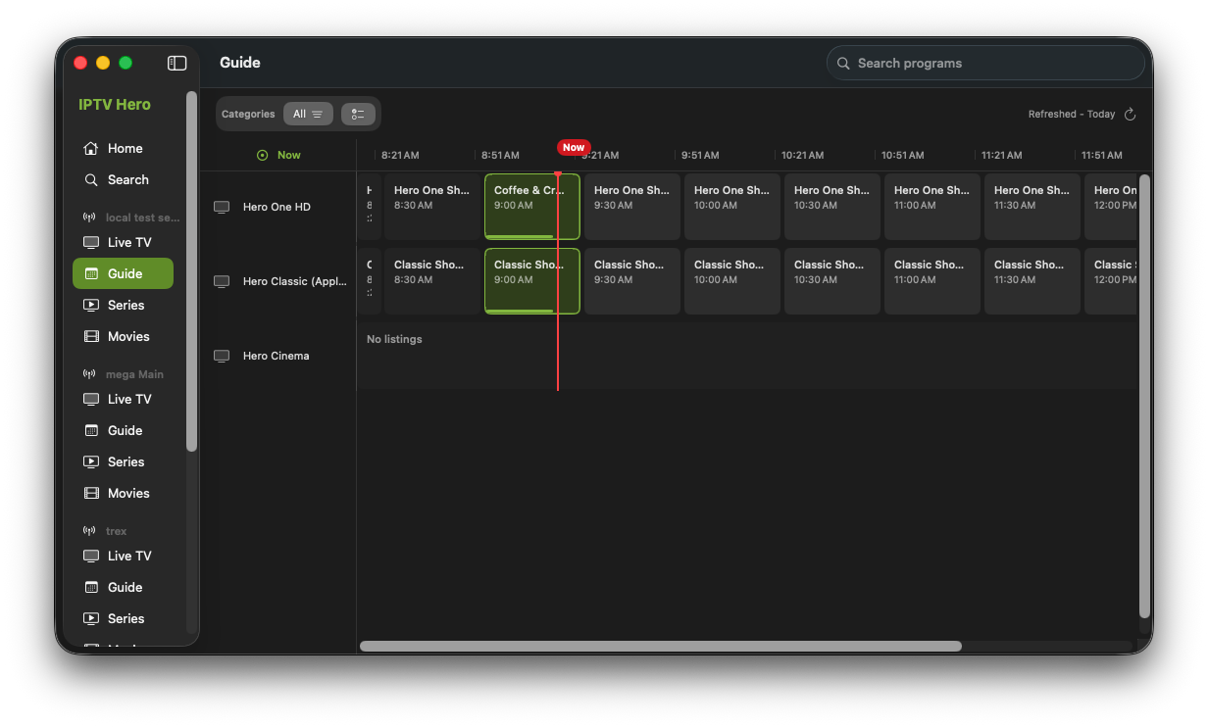Open Series under local test server

pos(123,305)
